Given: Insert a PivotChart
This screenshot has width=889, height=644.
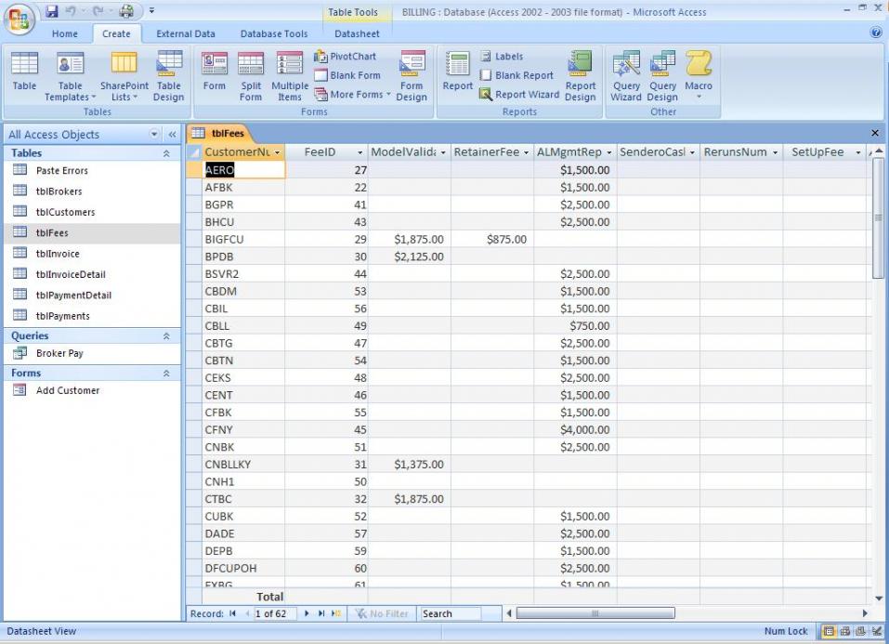Looking at the screenshot, I should click(x=345, y=56).
